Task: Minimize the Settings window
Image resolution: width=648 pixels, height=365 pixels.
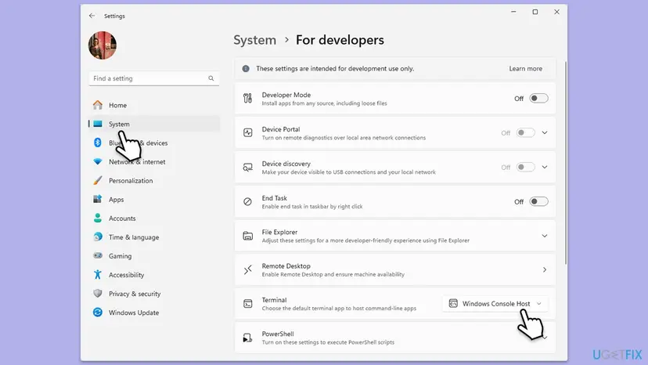Action: coord(513,12)
